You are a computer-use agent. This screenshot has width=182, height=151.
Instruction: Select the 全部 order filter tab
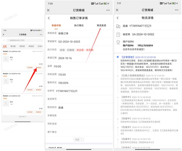(5, 46)
